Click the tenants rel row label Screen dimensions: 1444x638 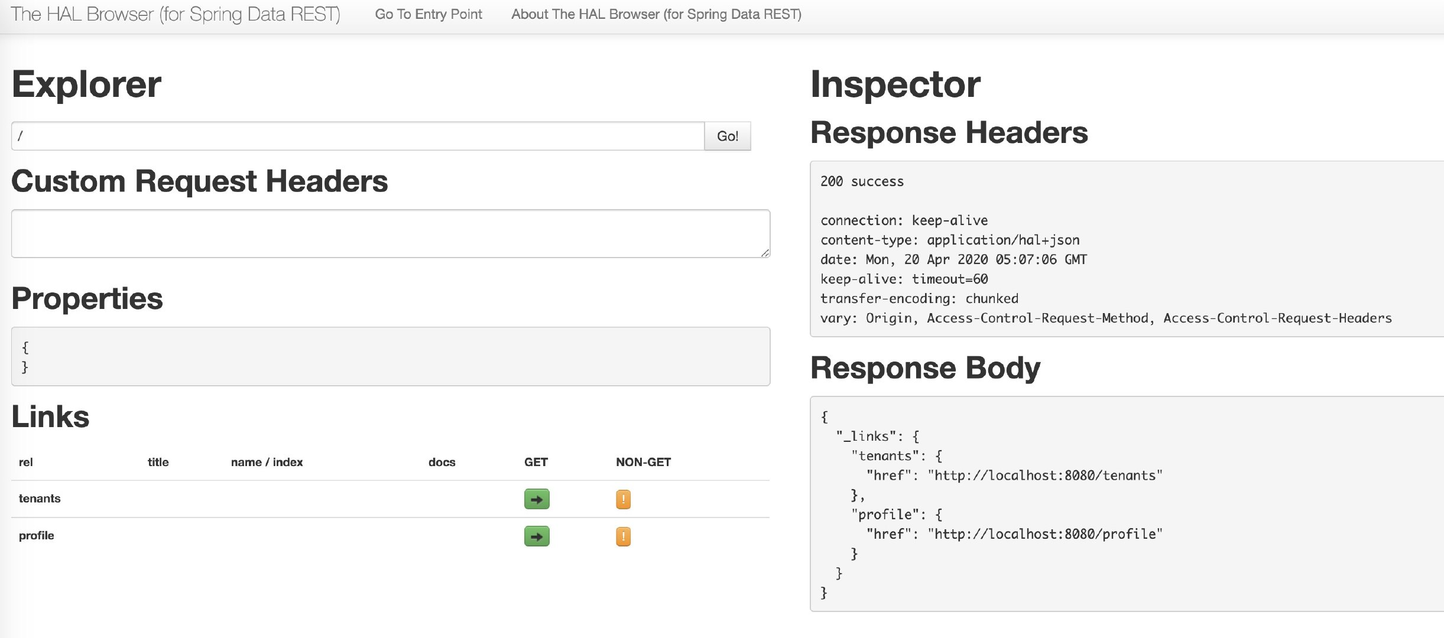40,499
